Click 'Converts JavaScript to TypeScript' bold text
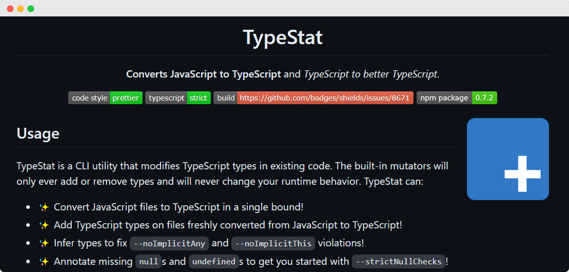Screen dimensions: 569x272 204,74
